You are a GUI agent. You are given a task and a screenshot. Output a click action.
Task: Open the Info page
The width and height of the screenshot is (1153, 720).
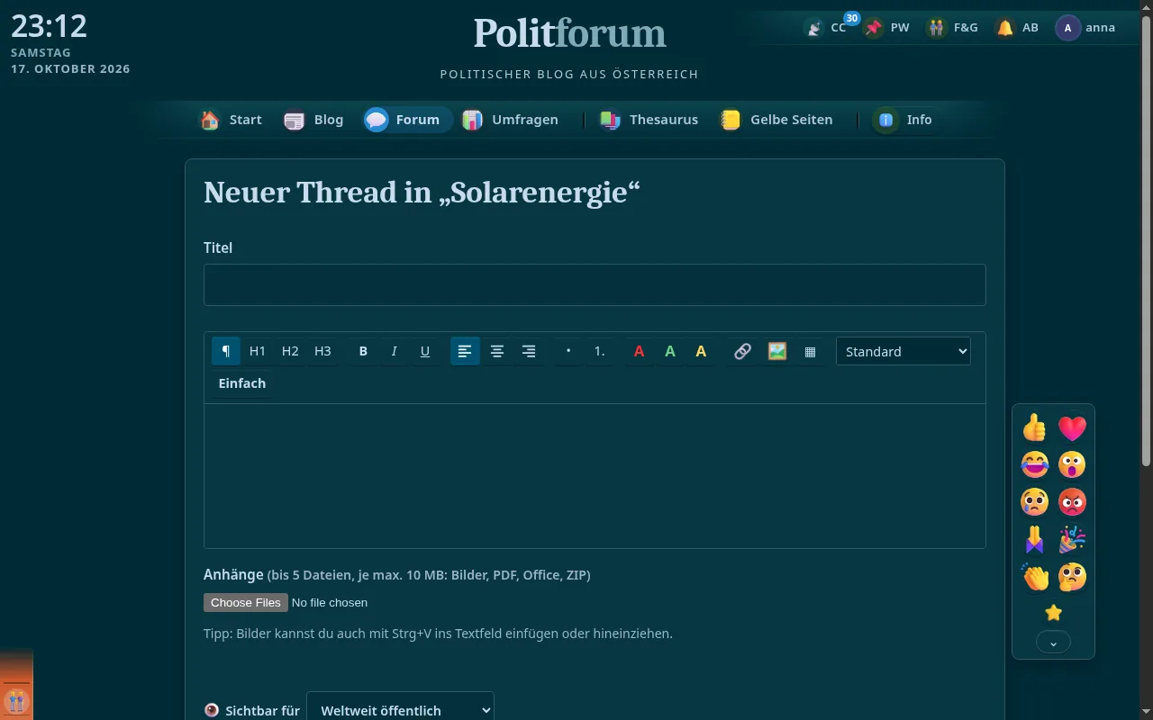point(903,120)
